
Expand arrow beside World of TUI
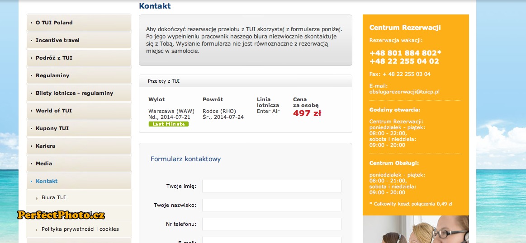pos(32,111)
